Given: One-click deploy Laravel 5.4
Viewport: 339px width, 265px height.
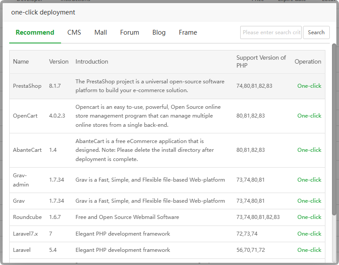Looking at the screenshot, I should pos(309,250).
